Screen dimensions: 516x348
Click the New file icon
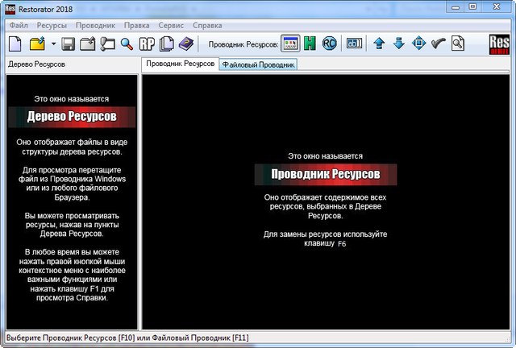15,43
